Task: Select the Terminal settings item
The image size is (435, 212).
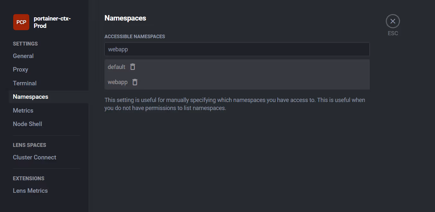Action: pos(25,83)
